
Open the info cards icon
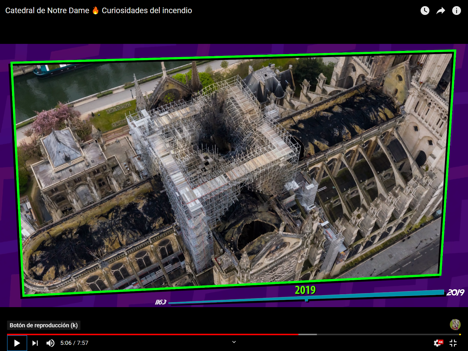(456, 11)
